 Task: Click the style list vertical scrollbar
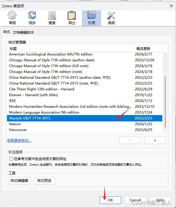click(x=165, y=102)
